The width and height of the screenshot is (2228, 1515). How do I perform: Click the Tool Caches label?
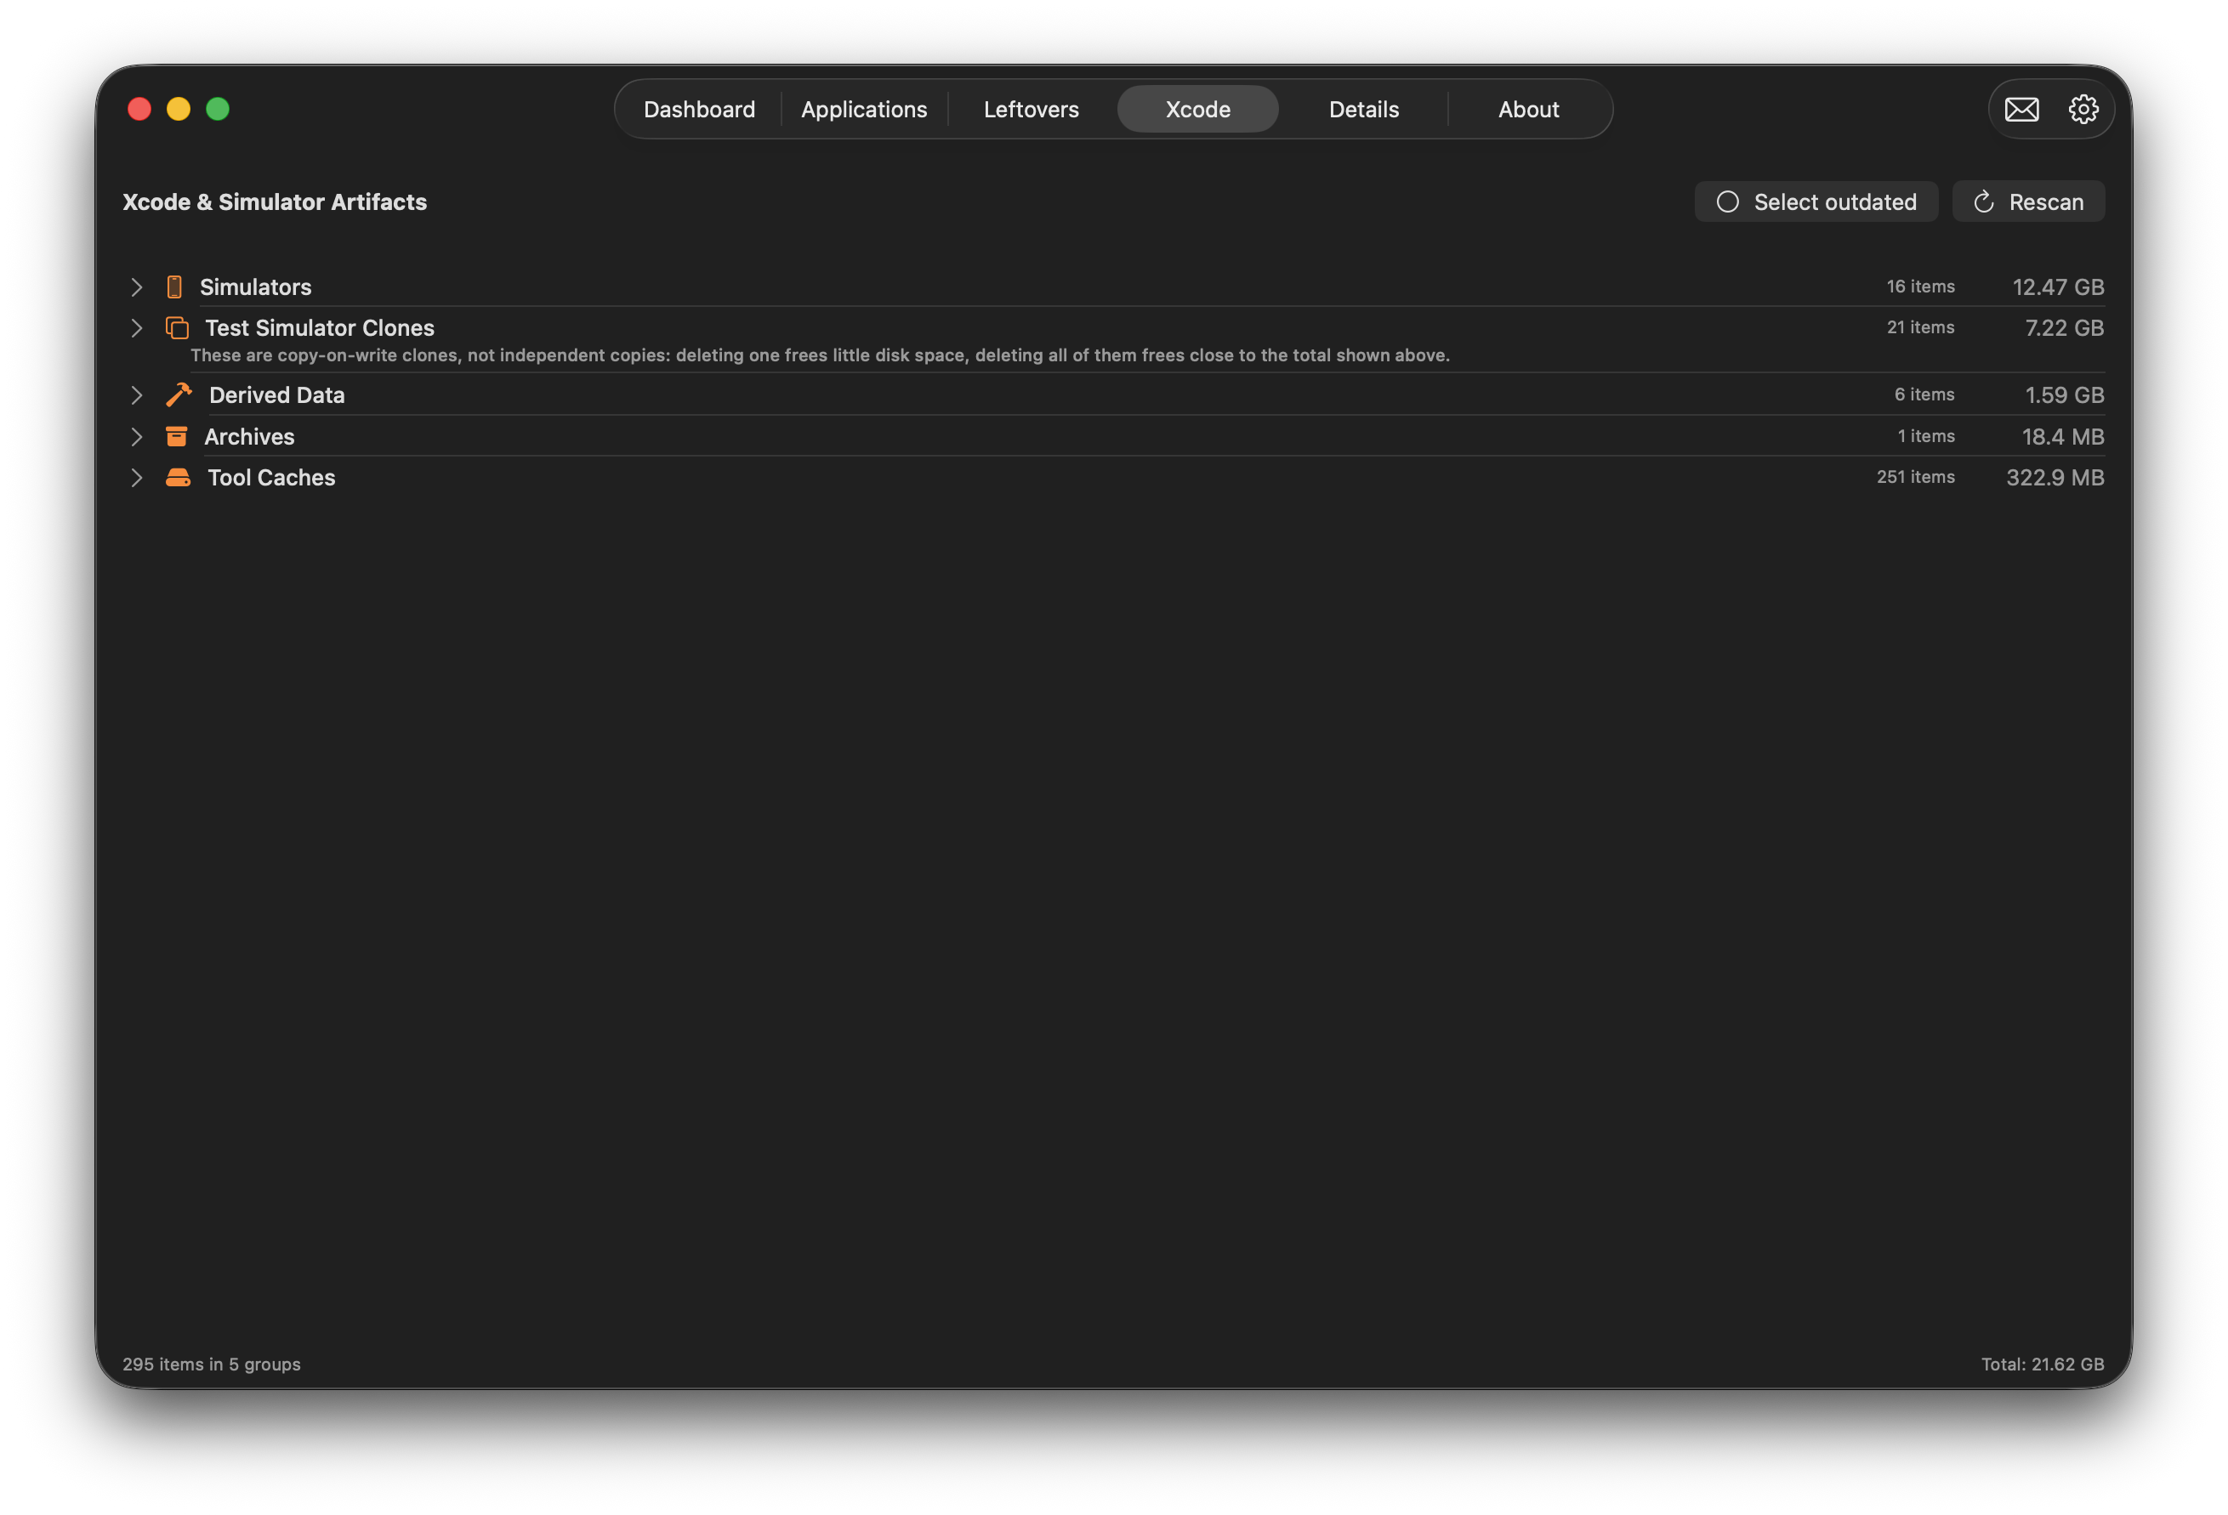pos(271,477)
